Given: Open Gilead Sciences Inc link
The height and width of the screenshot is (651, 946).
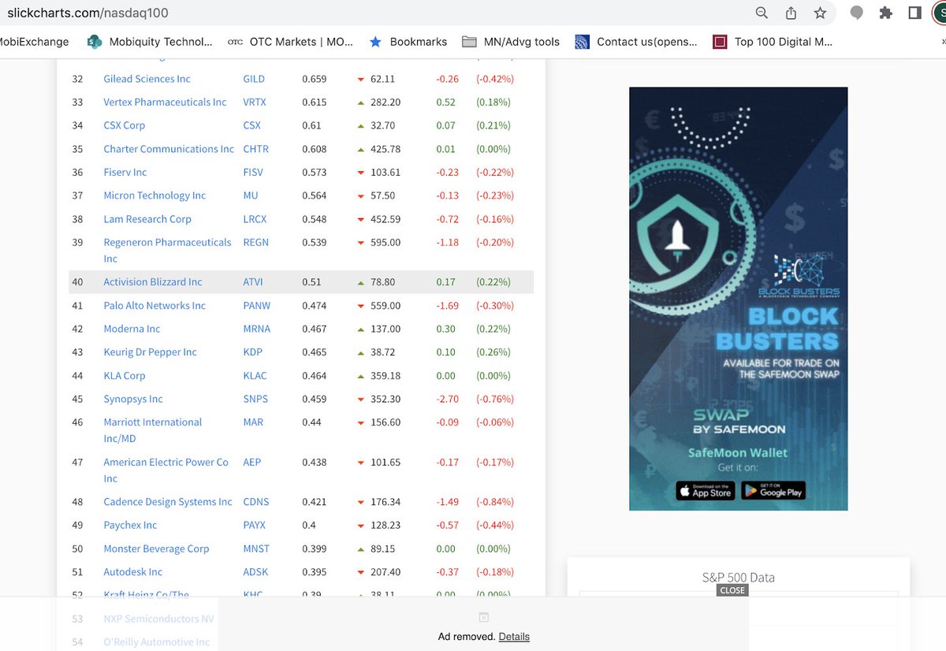Looking at the screenshot, I should (147, 79).
